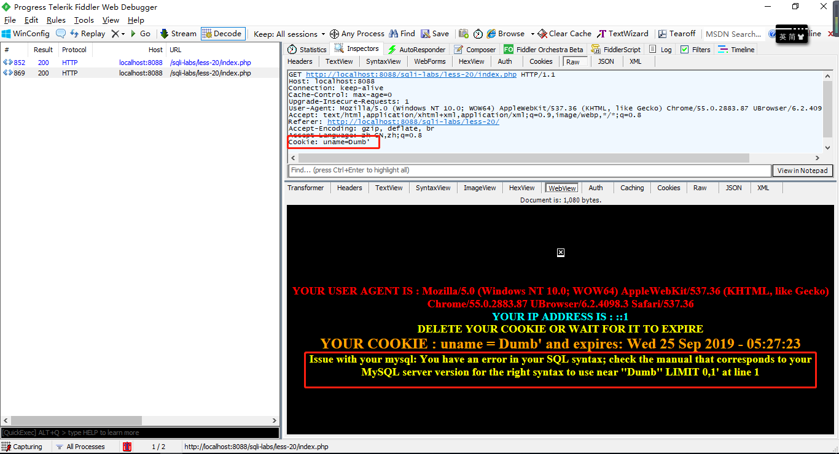
Task: Toggle Capturing in the status bar
Action: (23, 447)
